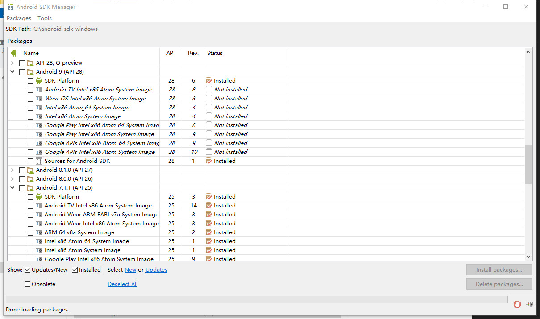Open the Tools menu
The height and width of the screenshot is (319, 540).
[45, 18]
